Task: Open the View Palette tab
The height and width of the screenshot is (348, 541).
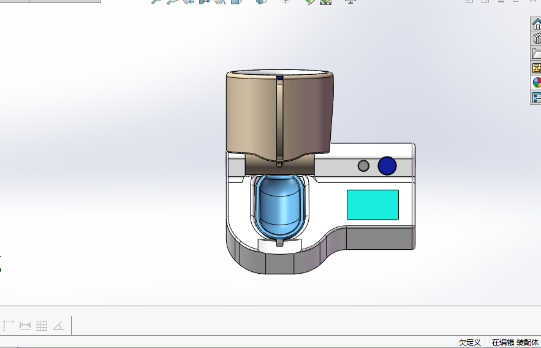Action: point(537,68)
